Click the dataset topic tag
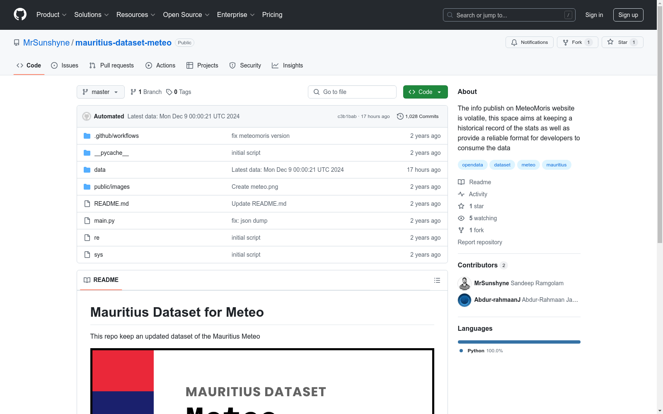The width and height of the screenshot is (663, 414). (x=502, y=165)
